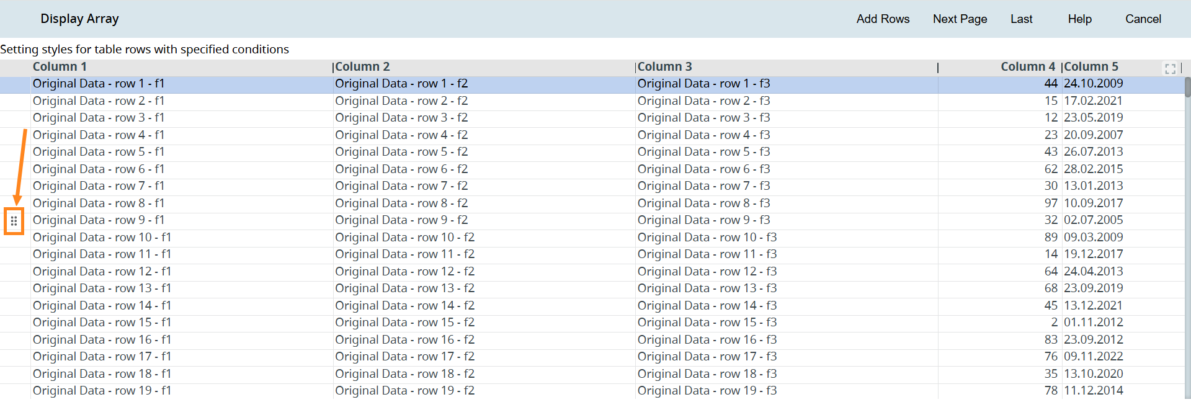Click the row 9 drag handle icon
The width and height of the screenshot is (1191, 402).
pos(14,221)
